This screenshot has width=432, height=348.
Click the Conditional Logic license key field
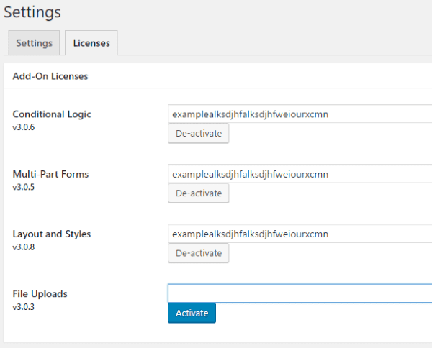pos(299,114)
